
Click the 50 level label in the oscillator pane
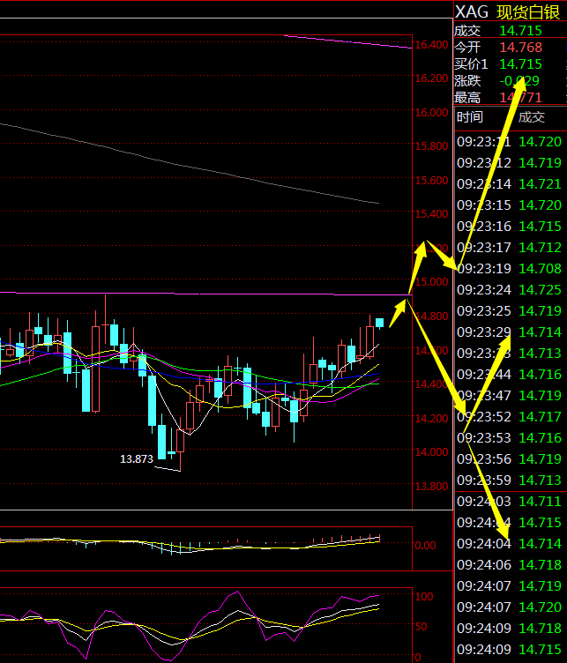pyautogui.click(x=421, y=626)
